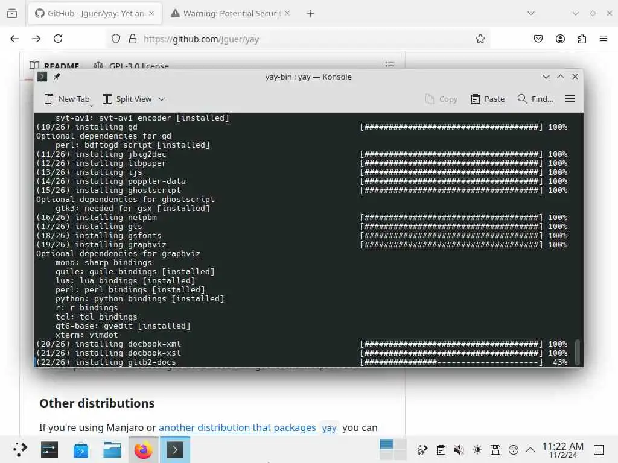Open the tray icon left of the clipboard
Screen dimensions: 618x463
(422, 450)
